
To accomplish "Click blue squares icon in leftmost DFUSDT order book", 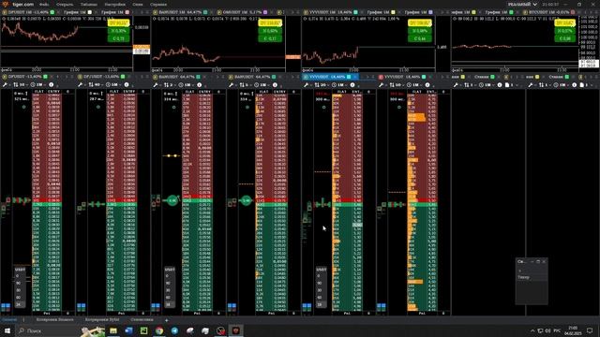I will coord(6,306).
